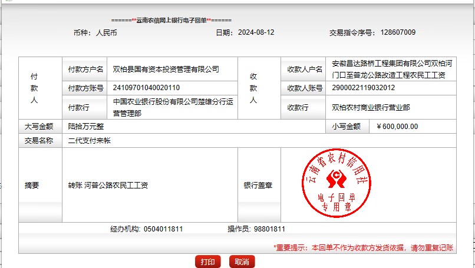Select payer account number 24109701040020110

coord(147,88)
